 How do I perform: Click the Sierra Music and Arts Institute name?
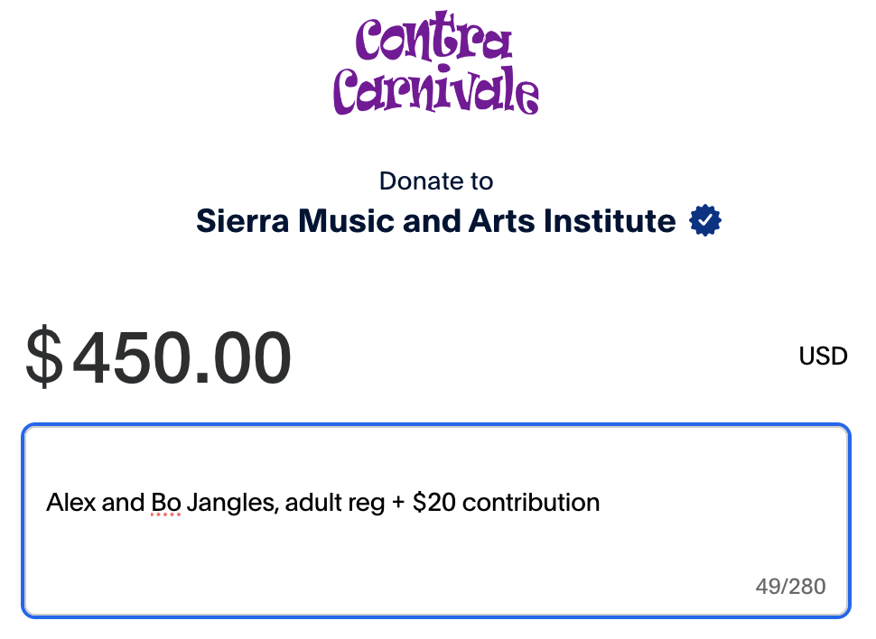(435, 221)
